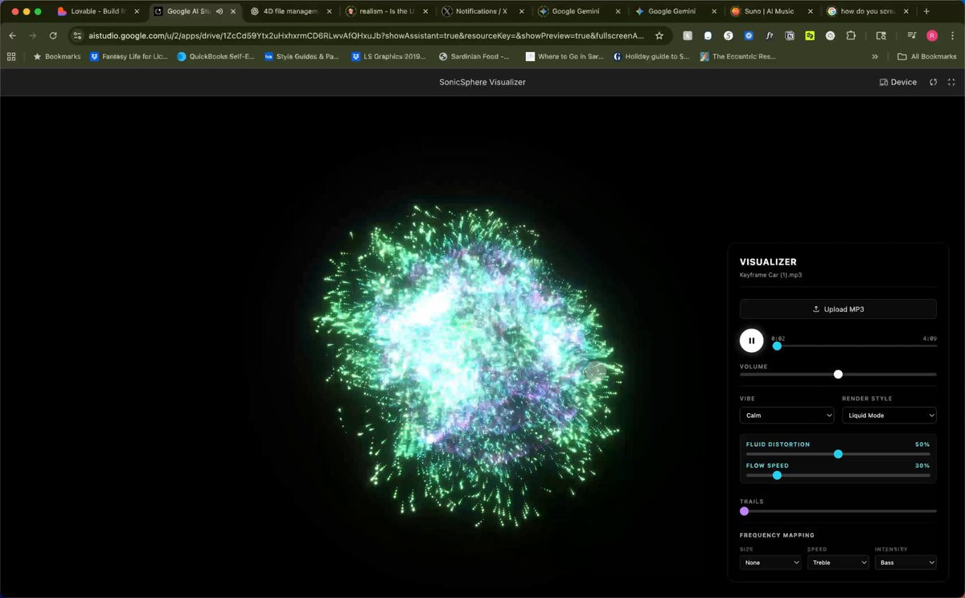Screen dimensions: 965x598
Task: Expand the Size frequency mapping dropdown
Action: [770, 563]
